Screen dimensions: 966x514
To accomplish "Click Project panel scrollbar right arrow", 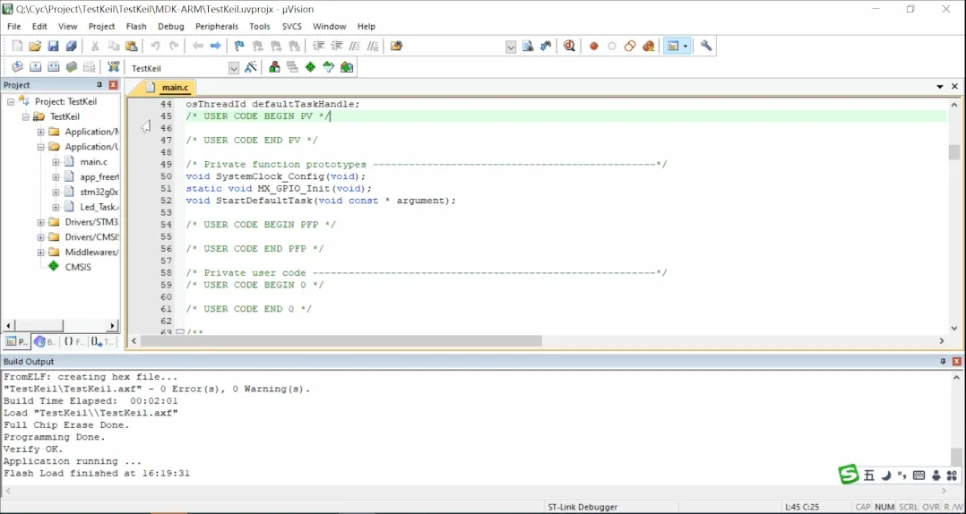I will (x=113, y=326).
